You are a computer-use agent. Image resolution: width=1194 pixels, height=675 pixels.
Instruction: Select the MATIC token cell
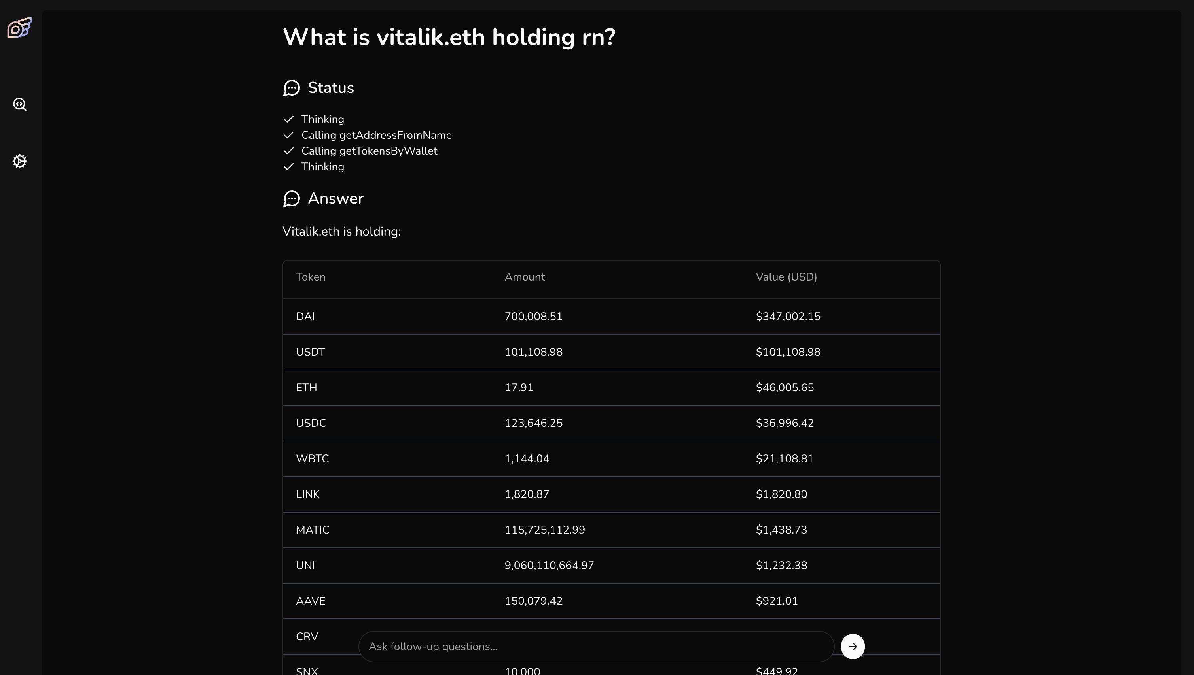312,530
